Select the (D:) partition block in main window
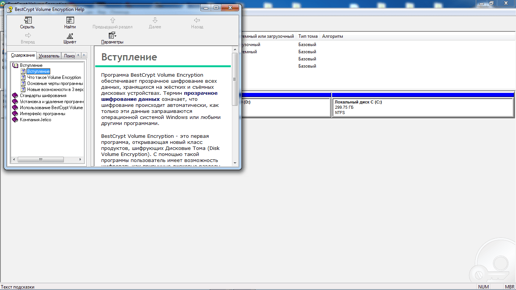This screenshot has height=290, width=516. [286, 108]
